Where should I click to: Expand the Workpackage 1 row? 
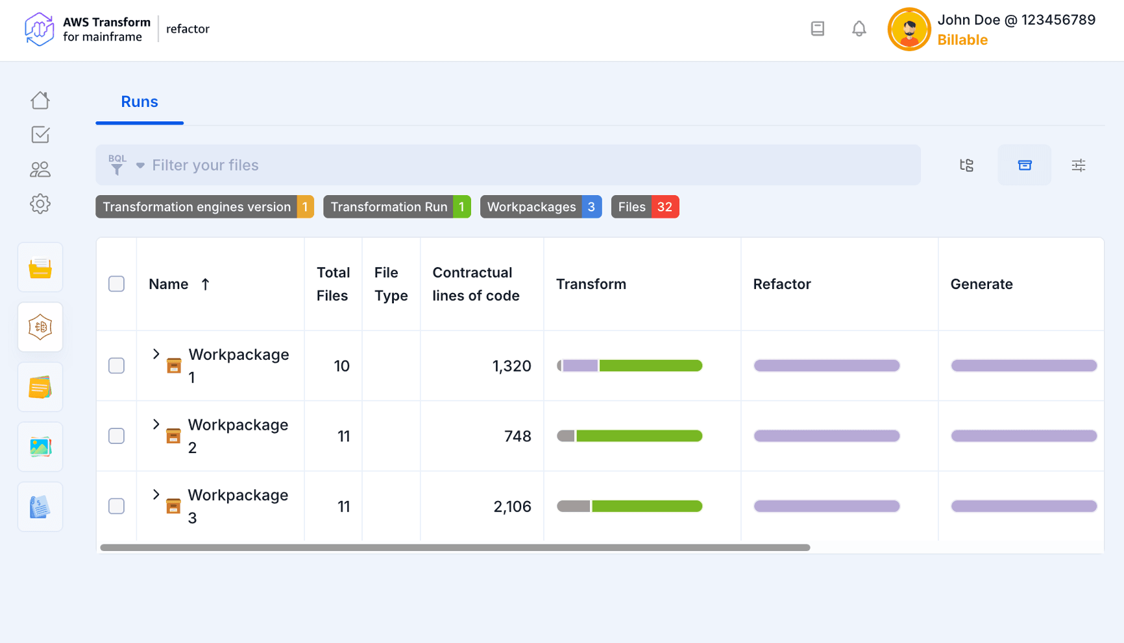[156, 354]
